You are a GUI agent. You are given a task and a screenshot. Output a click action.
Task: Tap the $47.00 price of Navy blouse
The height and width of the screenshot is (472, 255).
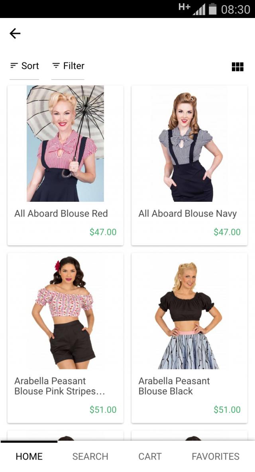pos(227,232)
